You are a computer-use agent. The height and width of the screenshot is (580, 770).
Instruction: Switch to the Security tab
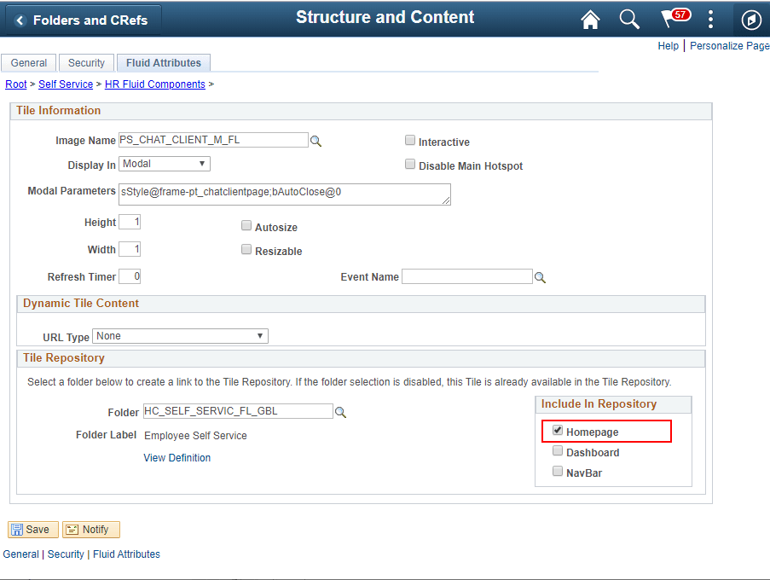pyautogui.click(x=86, y=63)
